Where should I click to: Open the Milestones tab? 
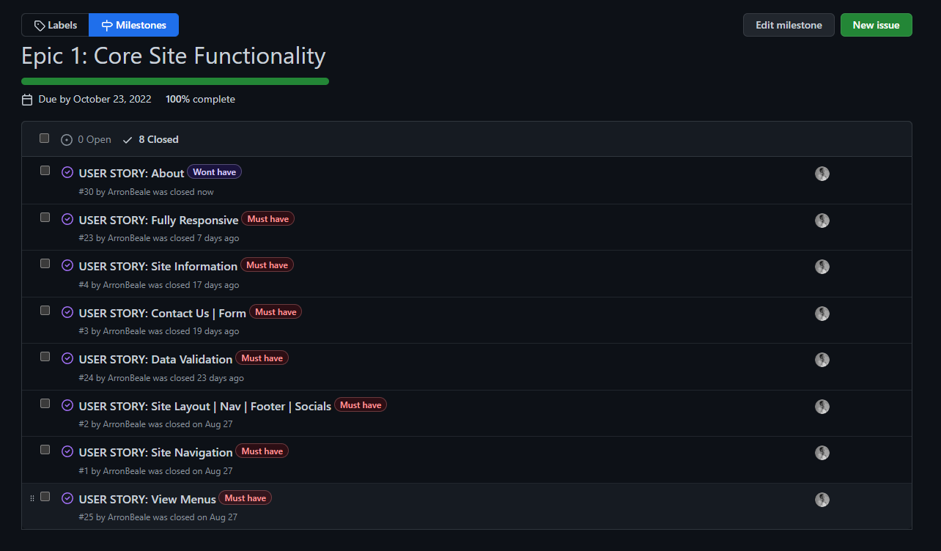(133, 25)
